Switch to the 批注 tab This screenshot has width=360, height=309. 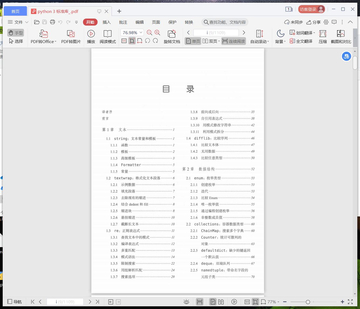(123, 22)
